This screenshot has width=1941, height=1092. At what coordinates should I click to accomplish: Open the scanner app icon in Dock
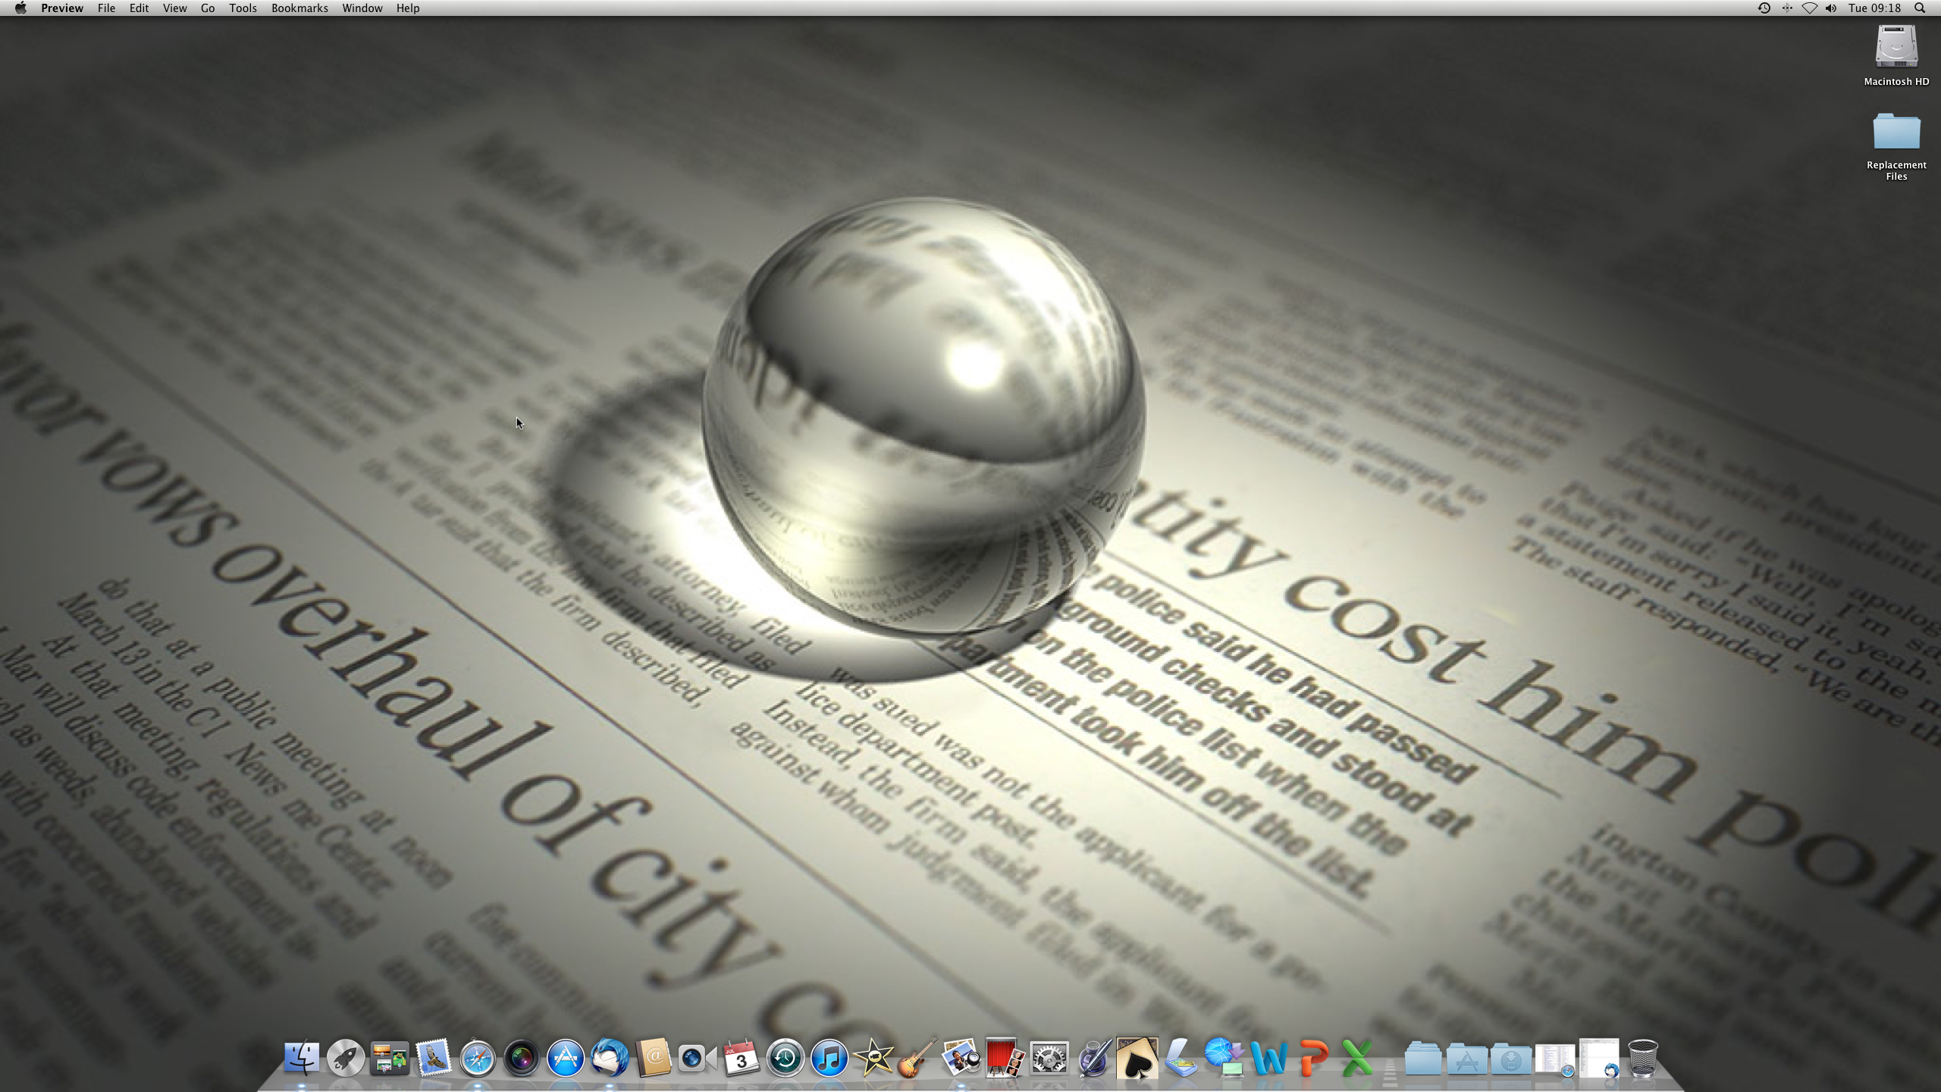[x=1181, y=1058]
